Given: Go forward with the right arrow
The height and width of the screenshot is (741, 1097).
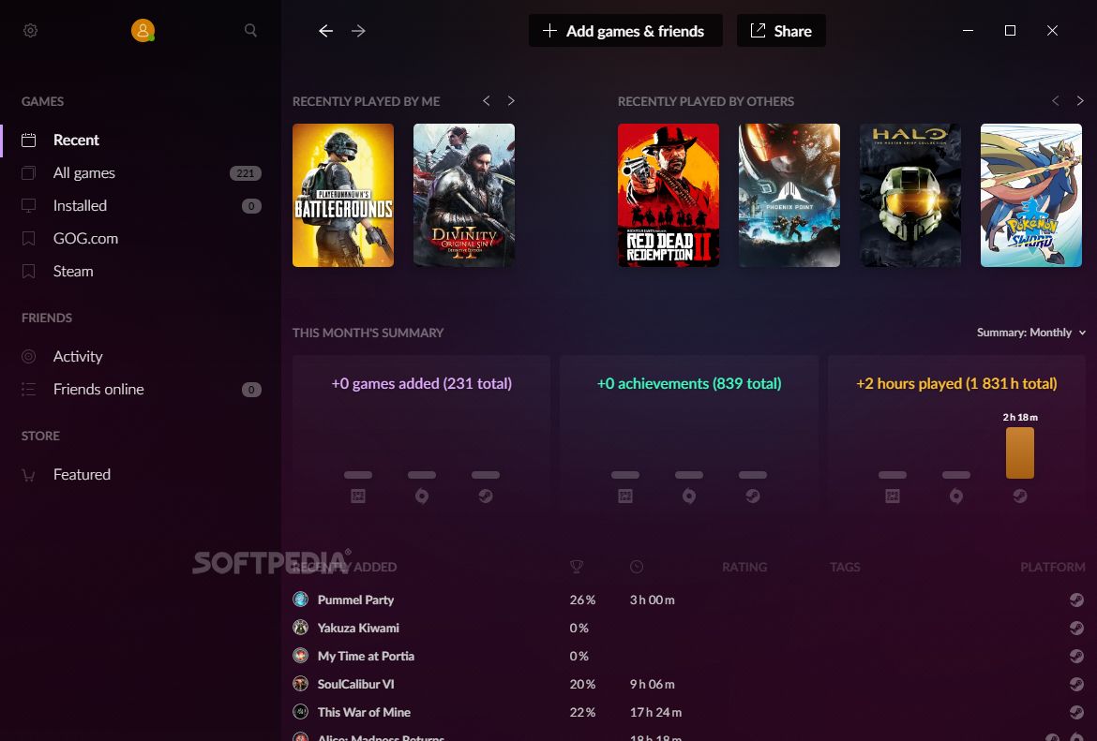Looking at the screenshot, I should click(x=358, y=31).
